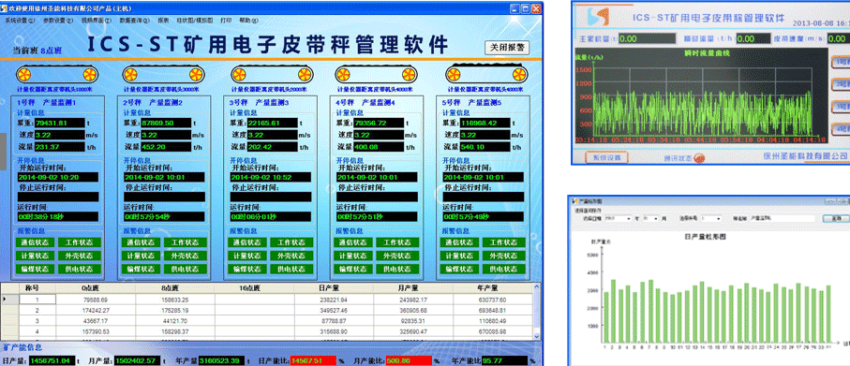Click the 年产能比 value 95.77
Image resolution: width=850 pixels, height=366 pixels.
tap(504, 361)
